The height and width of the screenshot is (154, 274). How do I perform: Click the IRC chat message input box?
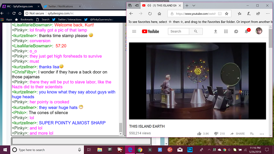81,141
